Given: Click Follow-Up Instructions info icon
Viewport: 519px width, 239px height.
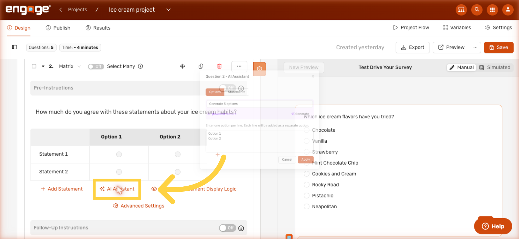Looking at the screenshot, I should [241, 228].
